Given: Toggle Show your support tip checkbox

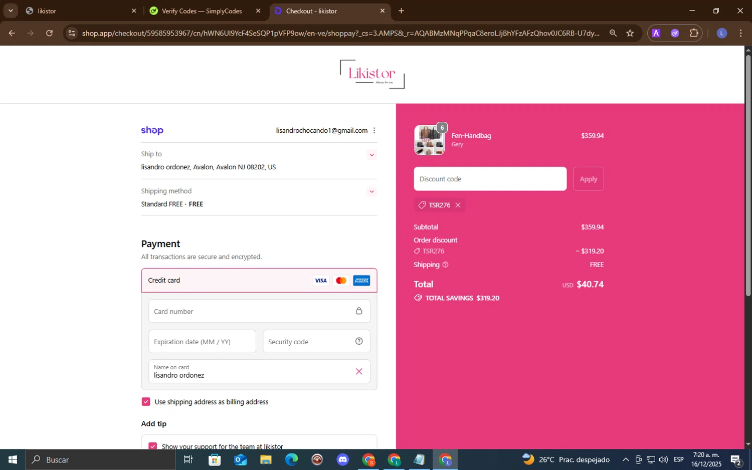Looking at the screenshot, I should [153, 446].
